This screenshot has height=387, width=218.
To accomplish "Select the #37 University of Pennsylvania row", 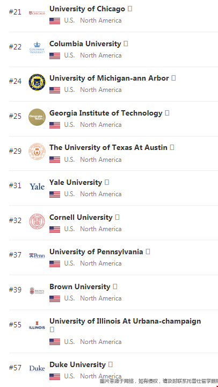I will (x=113, y=257).
